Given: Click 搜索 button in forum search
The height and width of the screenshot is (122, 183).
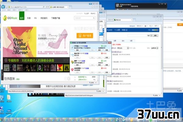Looking at the screenshot, I should pos(155,35).
